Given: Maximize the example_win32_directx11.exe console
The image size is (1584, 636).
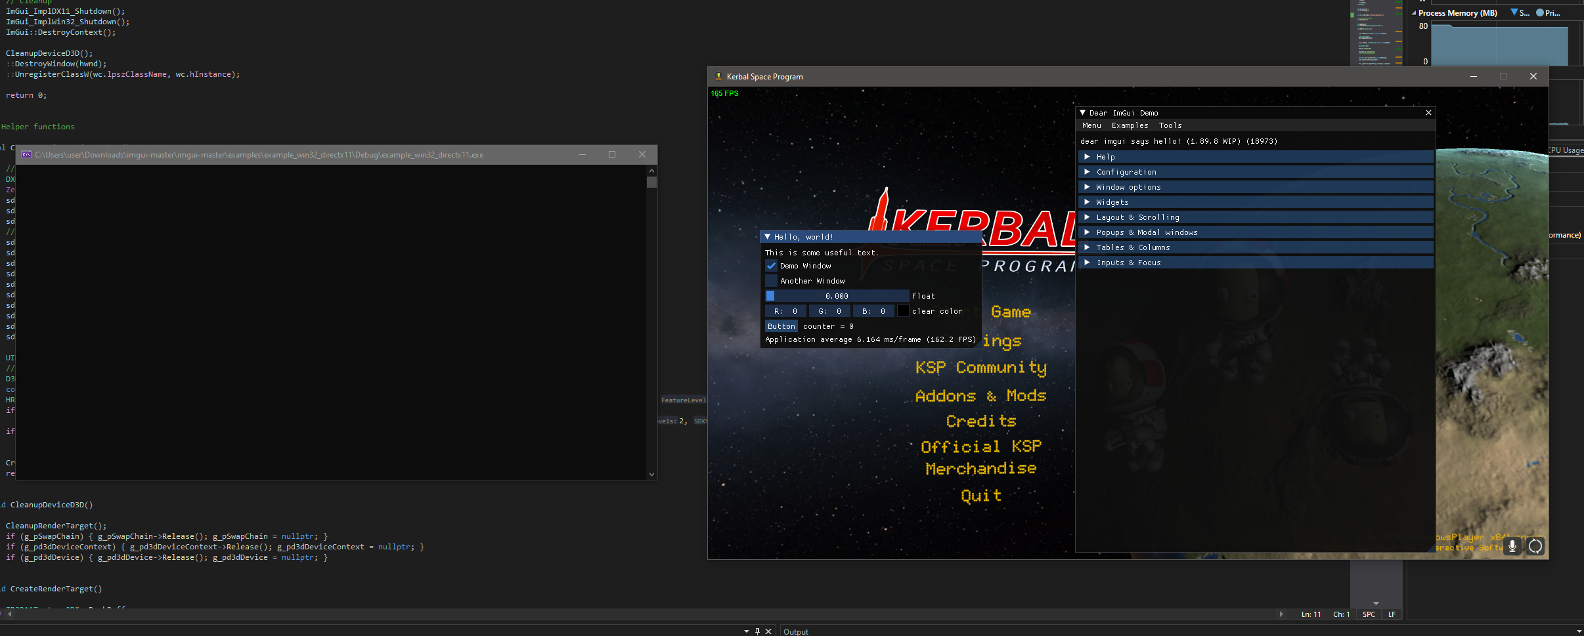Looking at the screenshot, I should (x=612, y=154).
